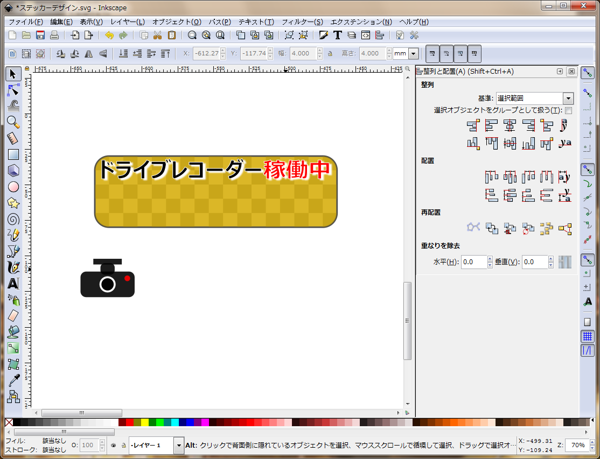Activate the Text tool in toolbox
Screen dimensions: 600x459
click(13, 284)
